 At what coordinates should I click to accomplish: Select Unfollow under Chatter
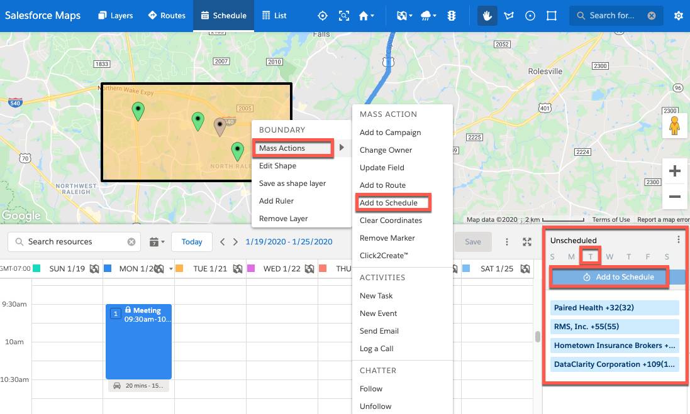pyautogui.click(x=376, y=406)
